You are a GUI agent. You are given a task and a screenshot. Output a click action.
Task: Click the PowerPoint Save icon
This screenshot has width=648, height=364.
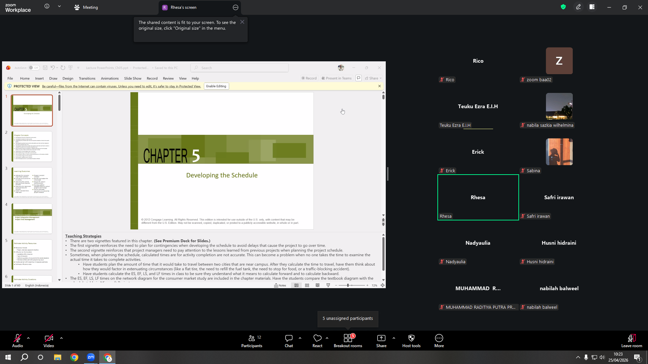(x=45, y=68)
